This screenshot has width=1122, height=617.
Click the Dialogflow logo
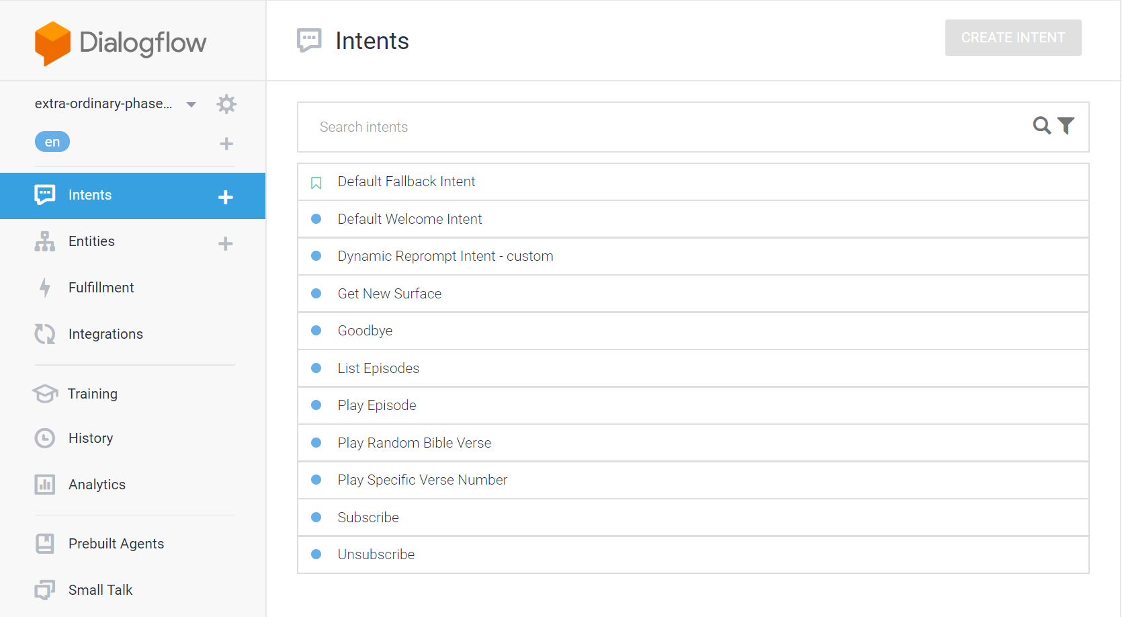pyautogui.click(x=121, y=43)
